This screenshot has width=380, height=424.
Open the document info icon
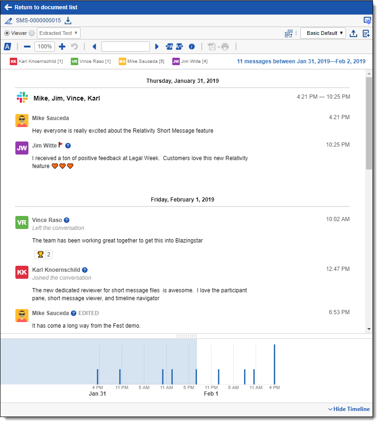(x=191, y=47)
